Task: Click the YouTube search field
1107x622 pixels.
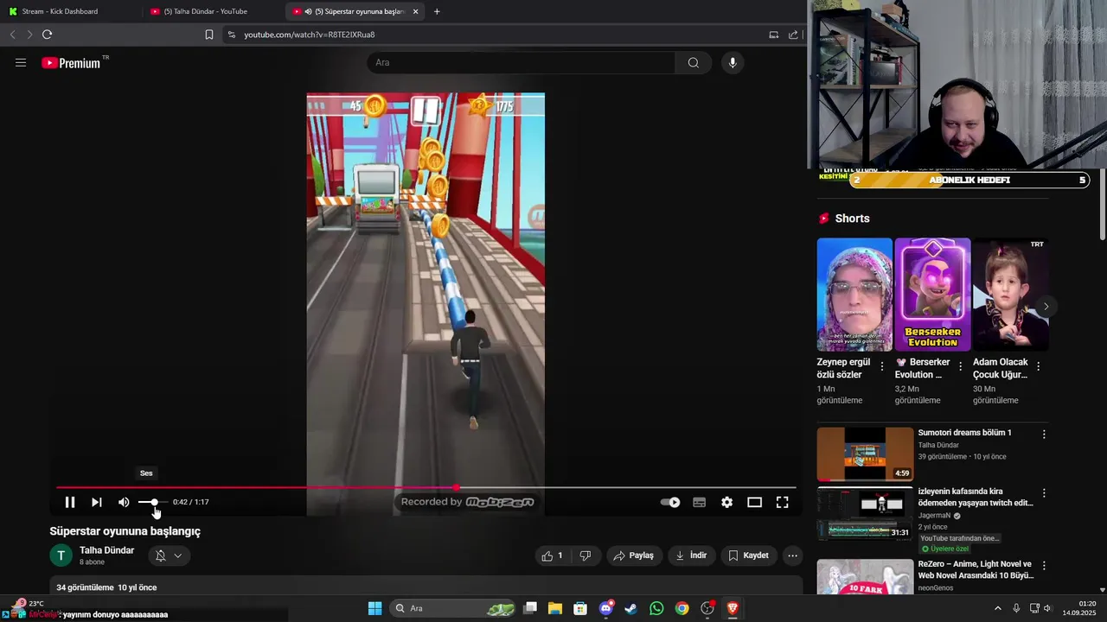Action: click(x=521, y=62)
